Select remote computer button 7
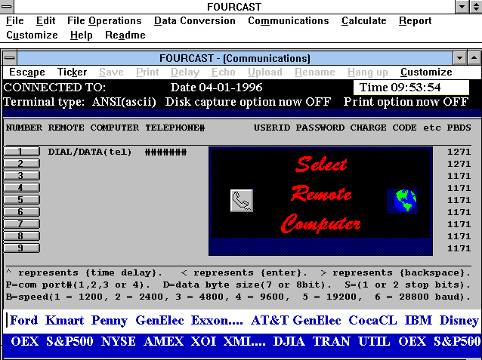Image resolution: width=482 pixels, height=360 pixels. (21, 224)
